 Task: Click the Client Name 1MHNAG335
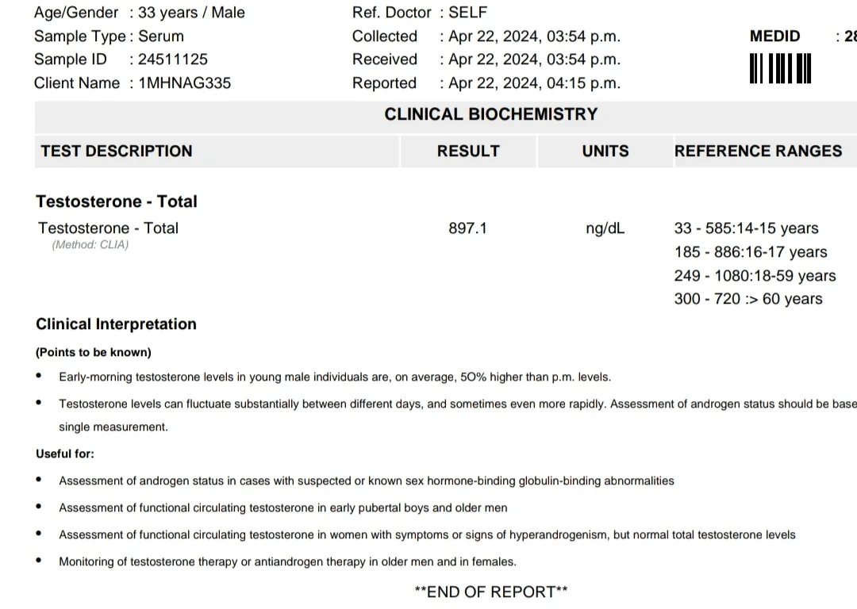coord(185,83)
